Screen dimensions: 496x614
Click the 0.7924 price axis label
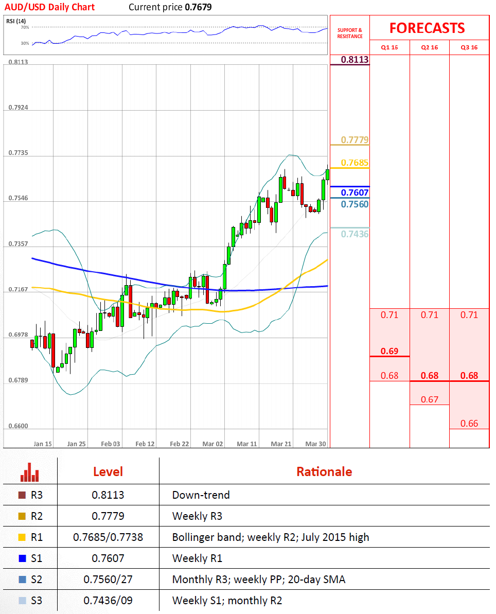[x=19, y=107]
